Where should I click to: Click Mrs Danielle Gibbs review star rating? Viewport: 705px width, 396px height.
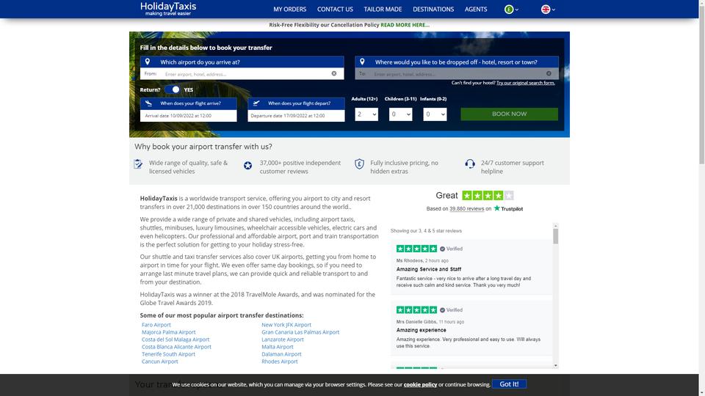tap(416, 309)
